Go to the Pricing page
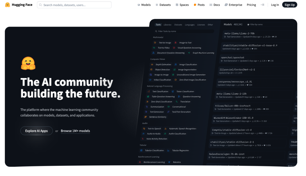This screenshot has height=176, width=306. 251,5
